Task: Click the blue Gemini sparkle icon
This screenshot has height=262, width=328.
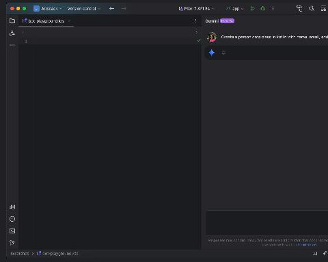Action: point(212,53)
